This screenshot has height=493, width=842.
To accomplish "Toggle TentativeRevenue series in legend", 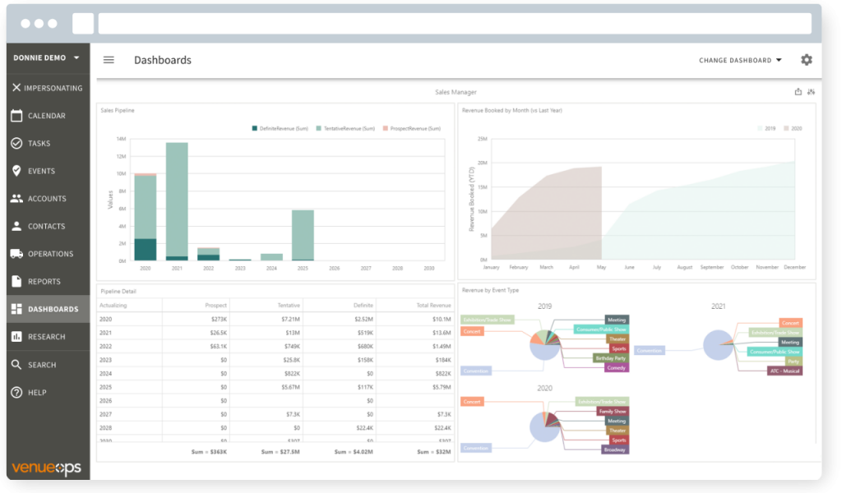I will (345, 128).
